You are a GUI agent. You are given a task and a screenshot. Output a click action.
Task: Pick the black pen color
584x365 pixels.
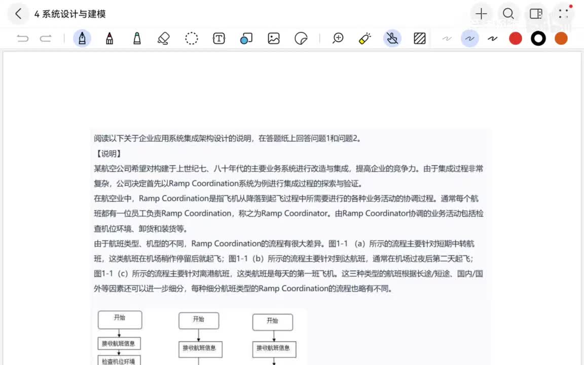(538, 39)
